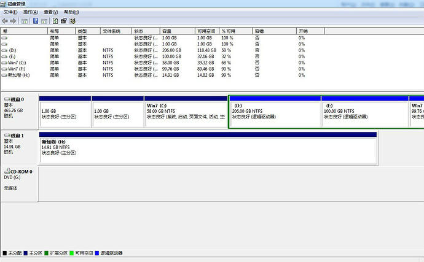This screenshot has width=424, height=262.
Task: Click the 磁盘 1 14.91 GB disk label
Action: [20, 147]
